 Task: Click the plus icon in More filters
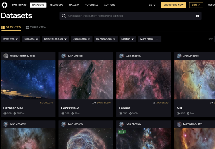coord(157,39)
